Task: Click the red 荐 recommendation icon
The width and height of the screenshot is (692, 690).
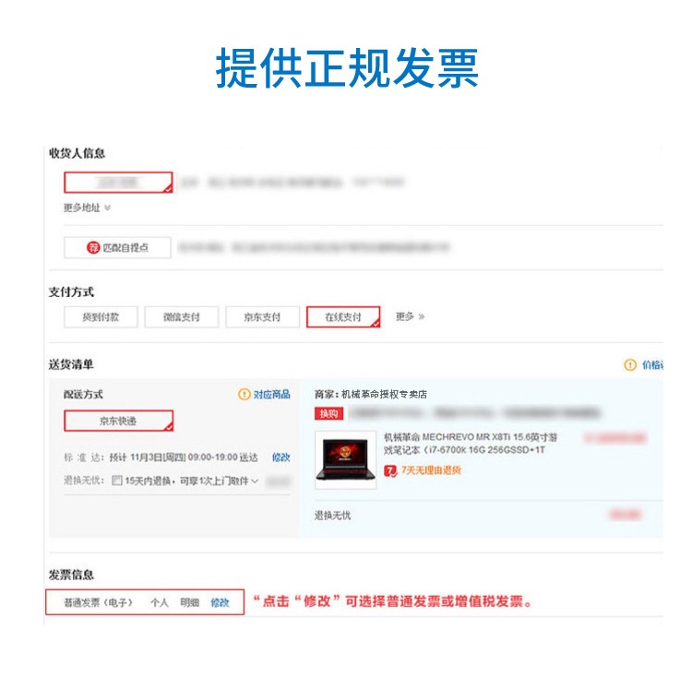Action: (x=93, y=247)
